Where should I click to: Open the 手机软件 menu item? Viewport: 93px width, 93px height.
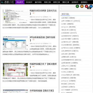point(29,2)
